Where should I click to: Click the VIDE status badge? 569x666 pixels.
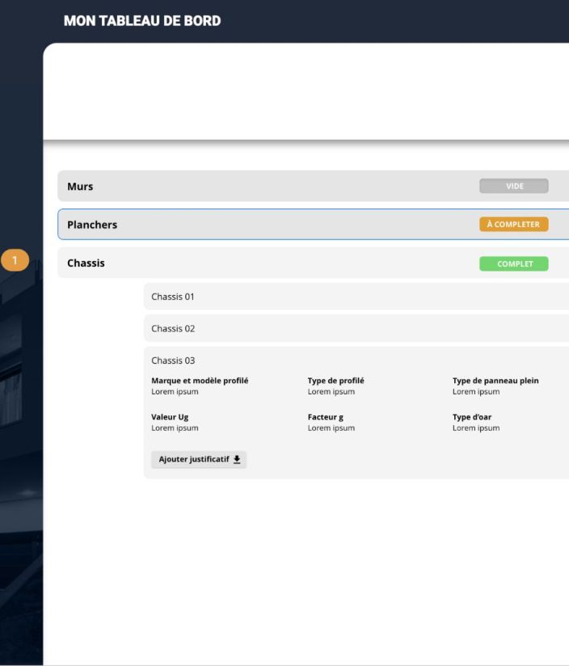tap(514, 186)
